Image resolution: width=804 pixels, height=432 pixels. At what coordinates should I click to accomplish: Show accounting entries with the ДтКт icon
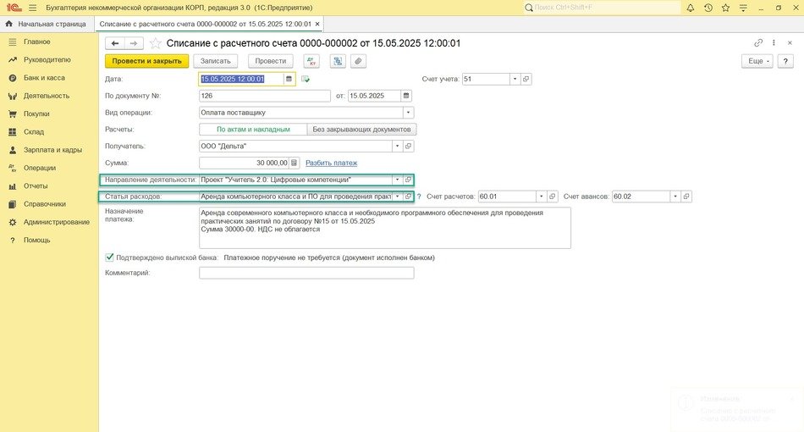click(312, 61)
